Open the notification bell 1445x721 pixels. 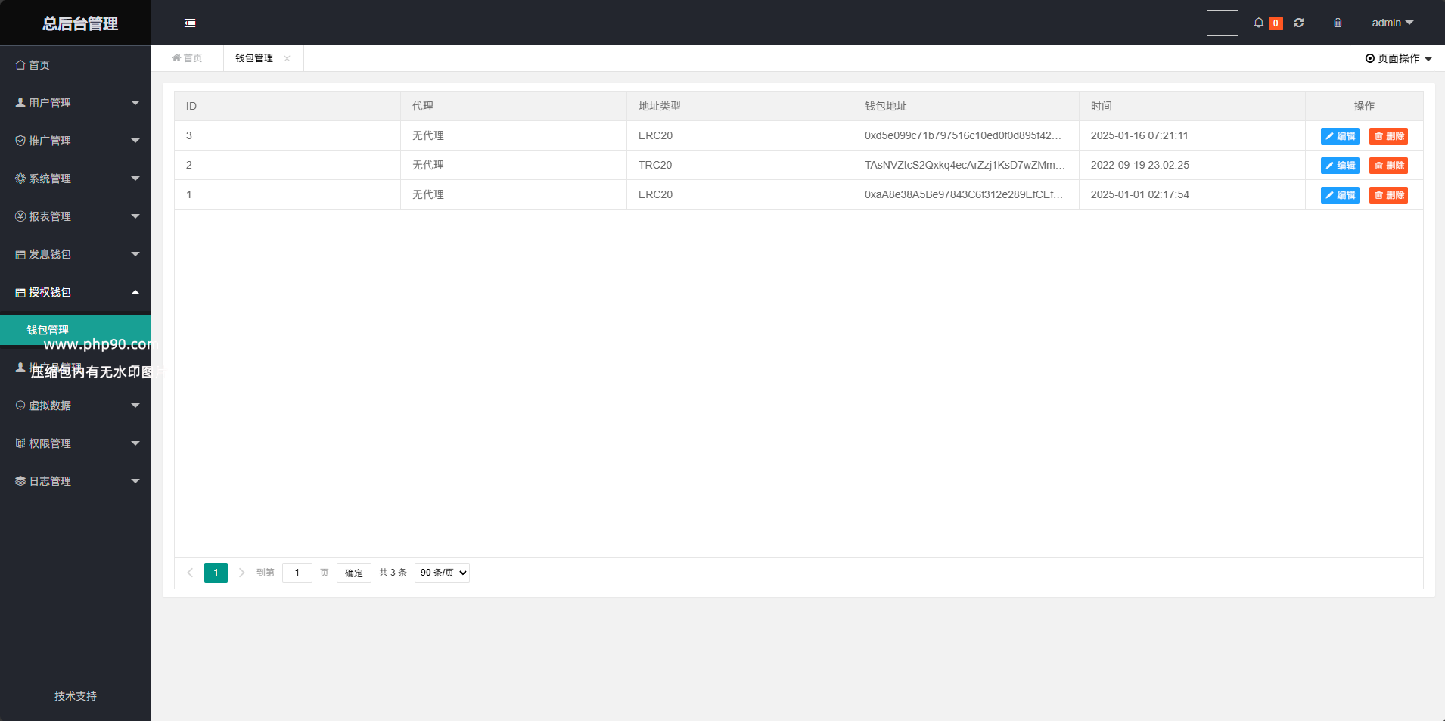pos(1259,23)
